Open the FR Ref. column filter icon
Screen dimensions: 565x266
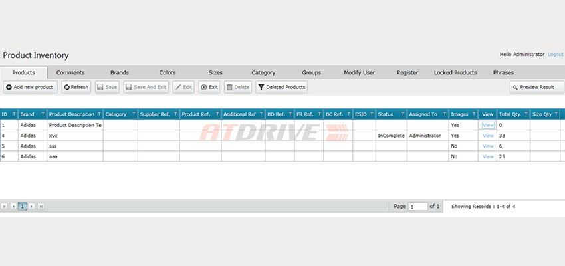click(x=319, y=114)
